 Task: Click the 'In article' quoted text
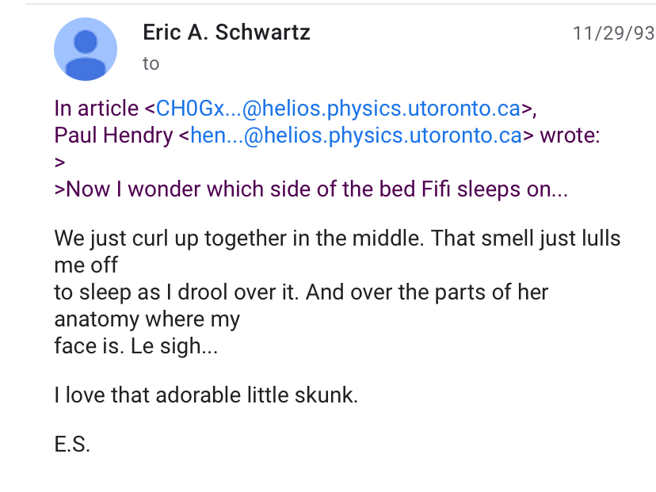click(96, 109)
